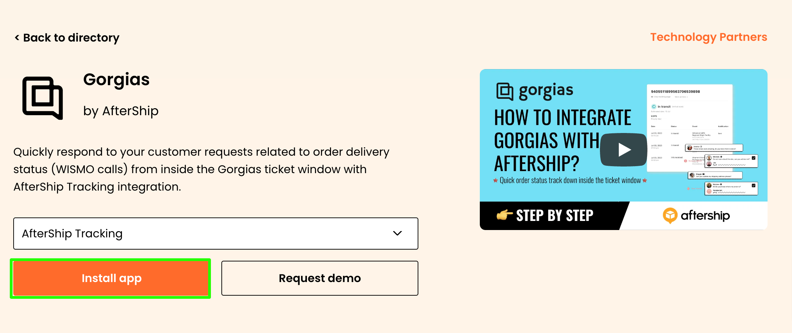Click Michelle's avatar in the chat card
Image resolution: width=792 pixels, height=333 pixels.
click(x=709, y=158)
